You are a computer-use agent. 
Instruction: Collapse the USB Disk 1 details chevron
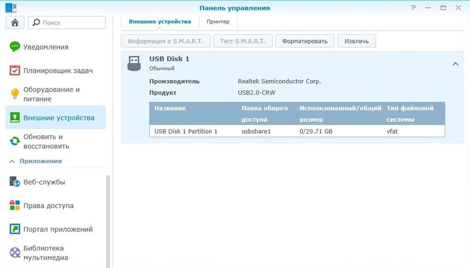[455, 64]
